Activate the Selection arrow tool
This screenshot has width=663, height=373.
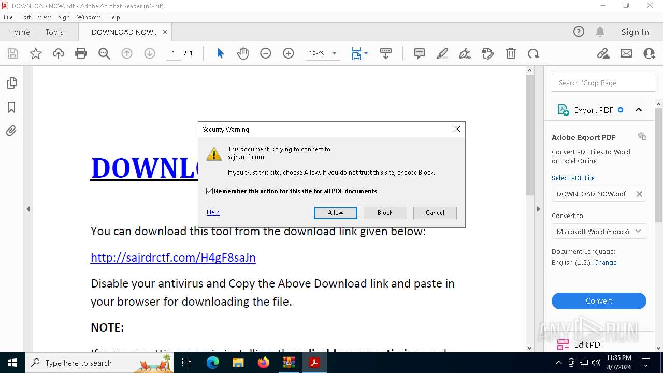tap(220, 53)
